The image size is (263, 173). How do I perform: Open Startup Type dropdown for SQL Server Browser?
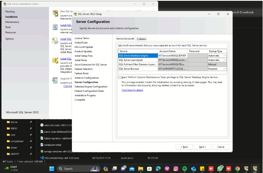(x=225, y=69)
